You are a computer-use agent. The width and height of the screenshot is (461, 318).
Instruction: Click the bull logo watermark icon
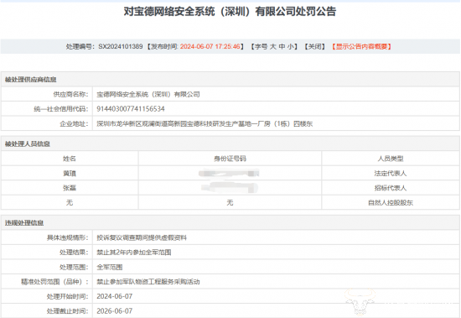[x=360, y=302]
